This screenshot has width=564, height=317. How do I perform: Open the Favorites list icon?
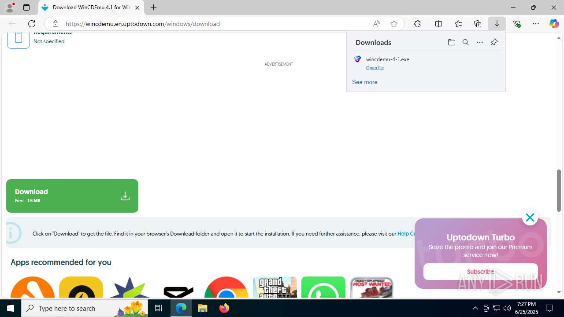[x=458, y=24]
